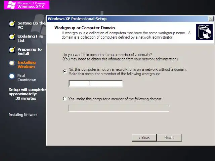The image size is (215, 161).
Task: Click the Windows XP-C logo flag
Action: pos(11,5)
